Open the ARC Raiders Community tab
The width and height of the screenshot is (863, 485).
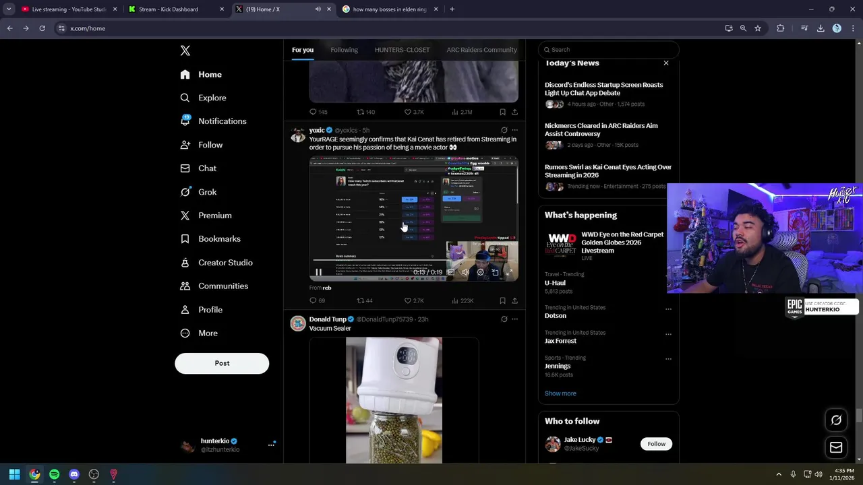point(481,50)
